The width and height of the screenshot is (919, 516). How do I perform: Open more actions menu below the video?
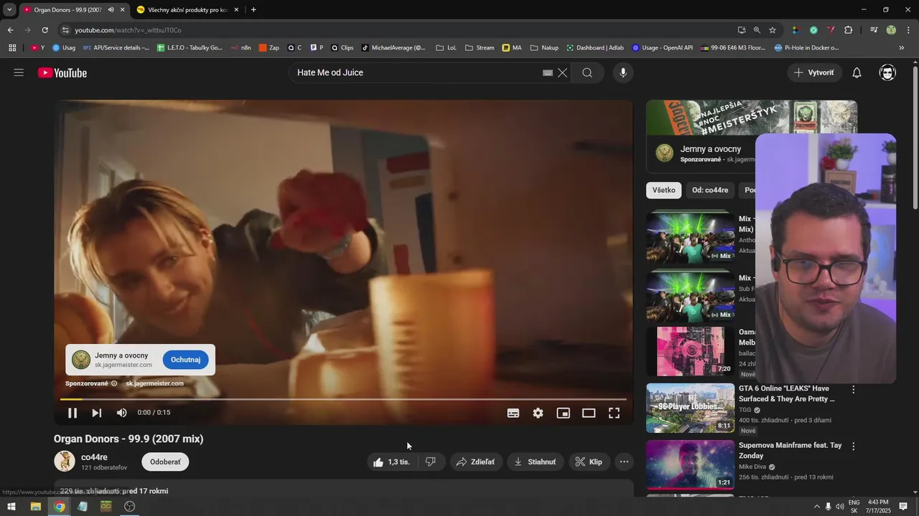[625, 462]
